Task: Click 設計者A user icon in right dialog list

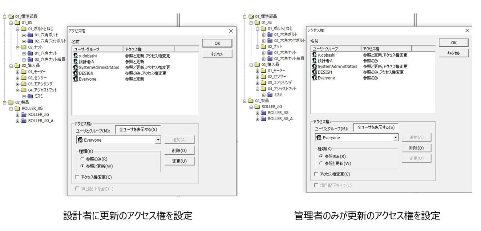Action: [315, 61]
